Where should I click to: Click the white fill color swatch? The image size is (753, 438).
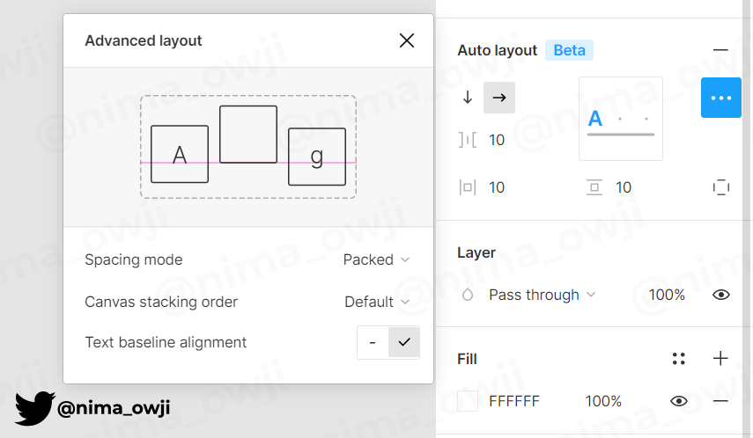point(468,401)
